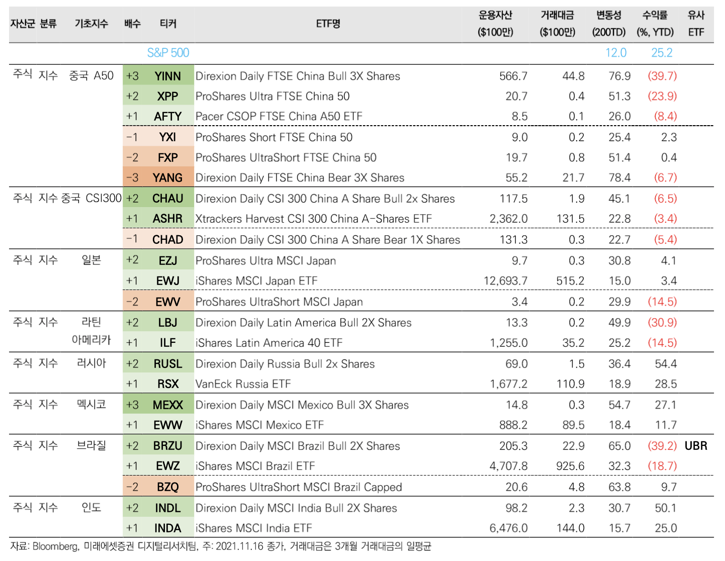725x561 pixels.
Task: Click the CHAD ticker cell
Action: tap(168, 240)
